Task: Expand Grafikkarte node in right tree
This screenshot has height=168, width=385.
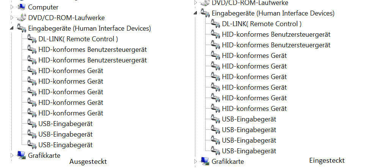Action: coord(195,162)
